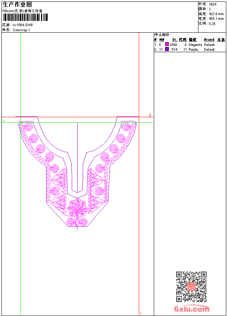Screen dimensions: 227x316
Task: Click the St. column header
Action: [x=175, y=40]
